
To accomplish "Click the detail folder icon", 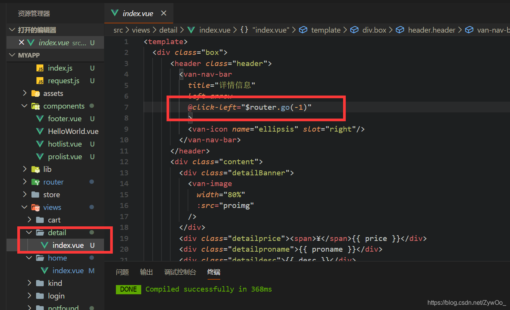I will coord(40,232).
